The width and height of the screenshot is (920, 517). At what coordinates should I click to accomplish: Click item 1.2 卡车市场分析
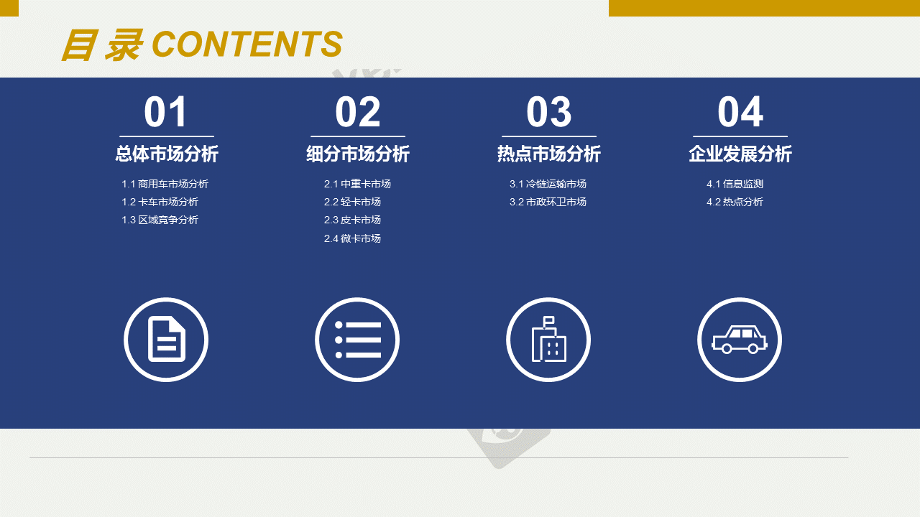pyautogui.click(x=160, y=202)
